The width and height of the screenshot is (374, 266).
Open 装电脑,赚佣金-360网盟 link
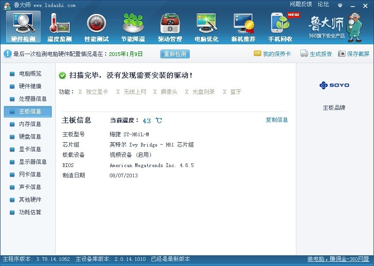(x=338, y=259)
